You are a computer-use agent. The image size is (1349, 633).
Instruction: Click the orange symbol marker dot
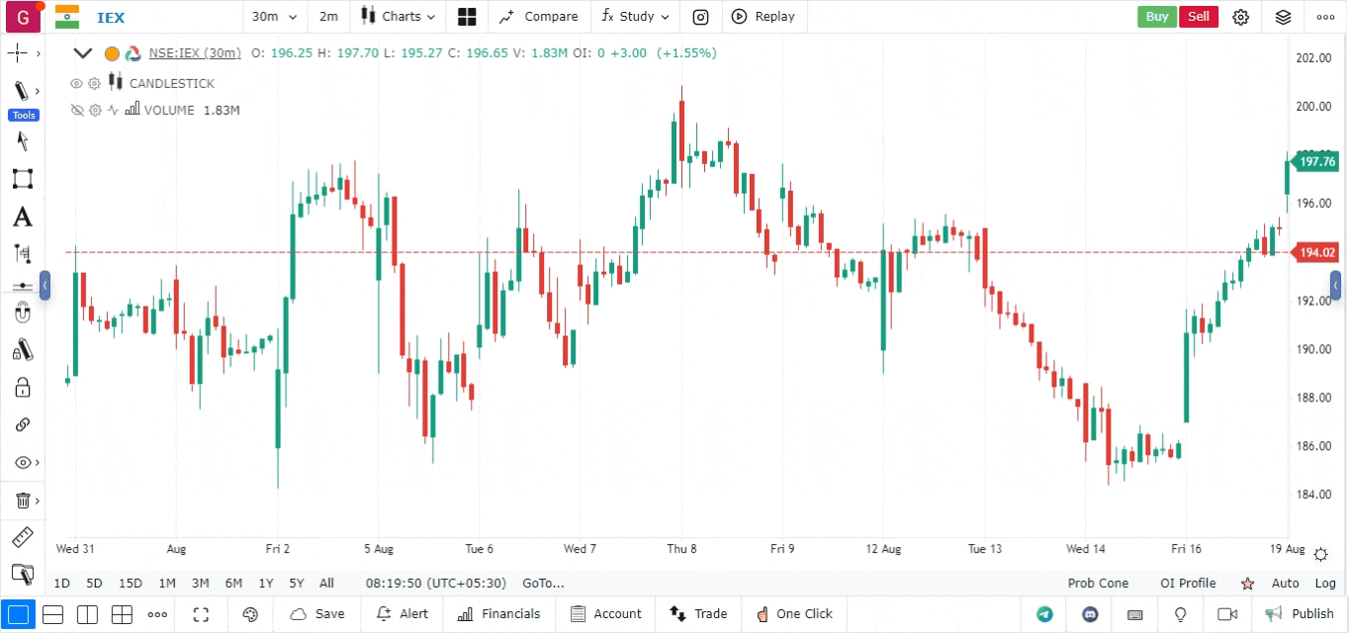112,53
